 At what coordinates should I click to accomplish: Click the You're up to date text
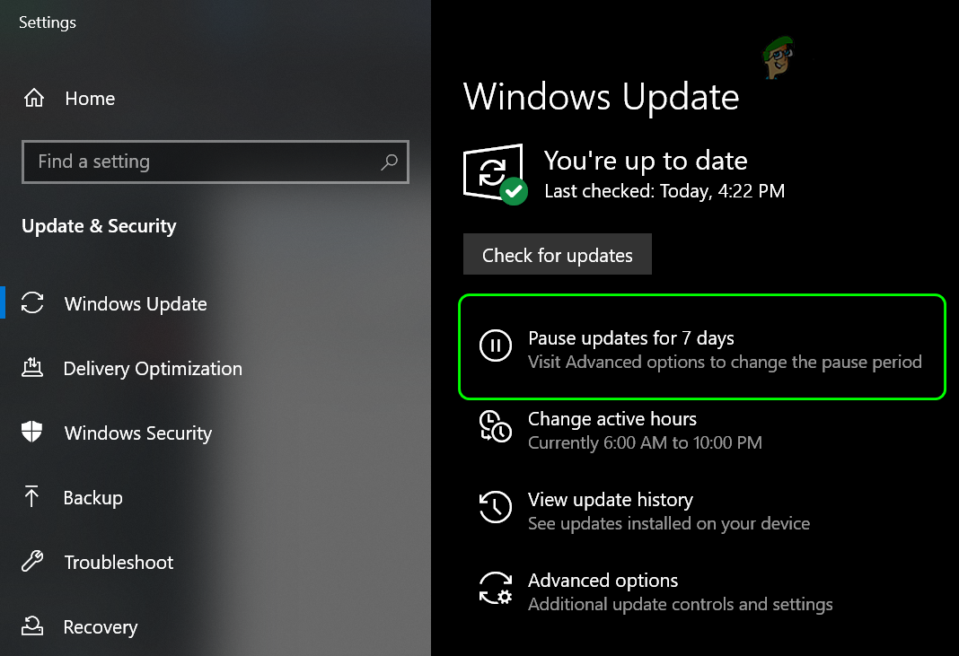(x=646, y=161)
